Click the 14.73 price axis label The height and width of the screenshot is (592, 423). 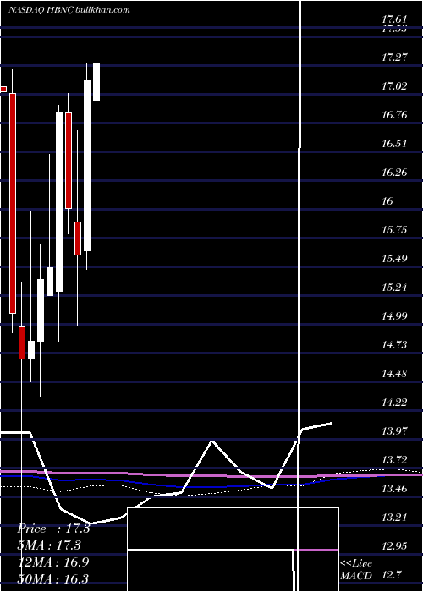[394, 345]
